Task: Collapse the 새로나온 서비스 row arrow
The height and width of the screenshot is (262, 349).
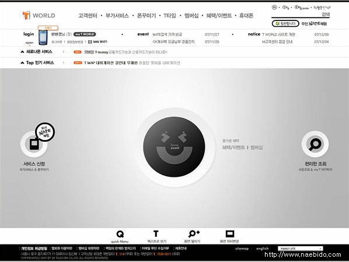Action: pos(22,52)
